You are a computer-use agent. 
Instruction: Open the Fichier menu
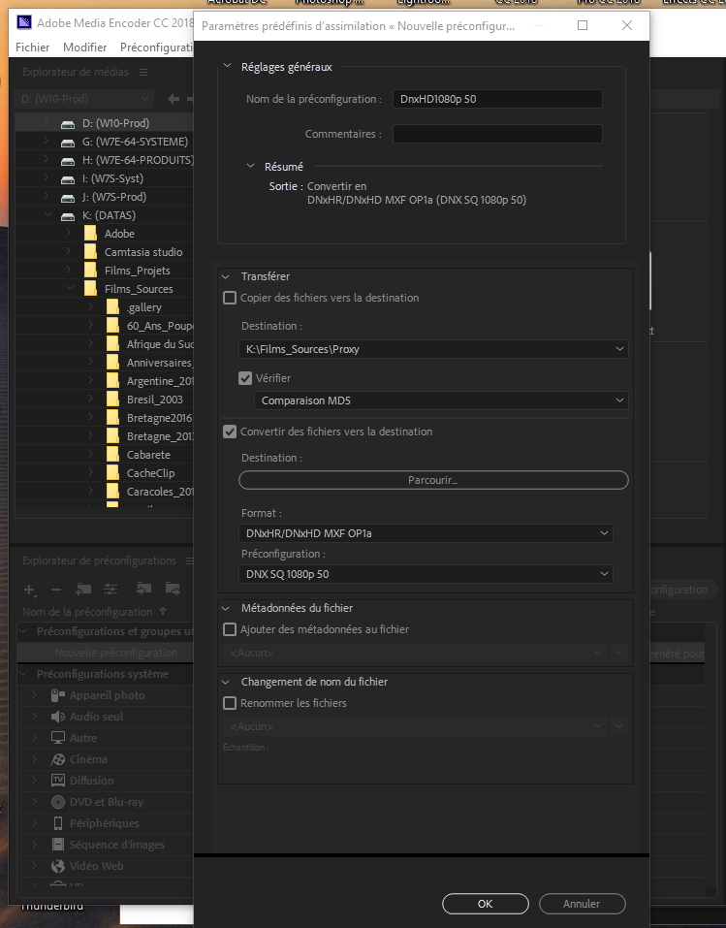point(33,48)
